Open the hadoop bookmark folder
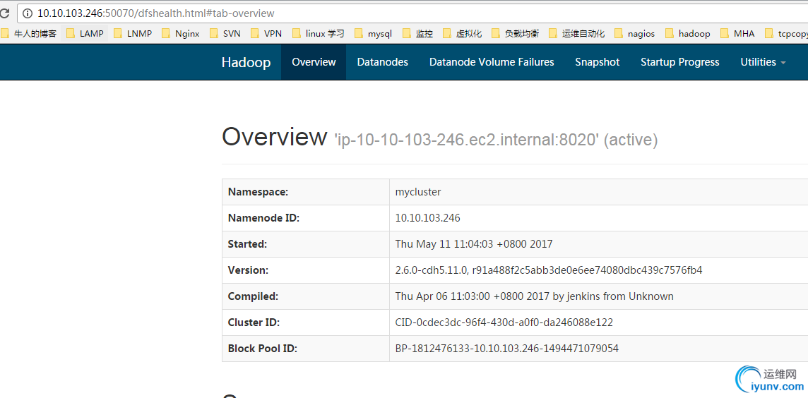808x398 pixels. 688,33
